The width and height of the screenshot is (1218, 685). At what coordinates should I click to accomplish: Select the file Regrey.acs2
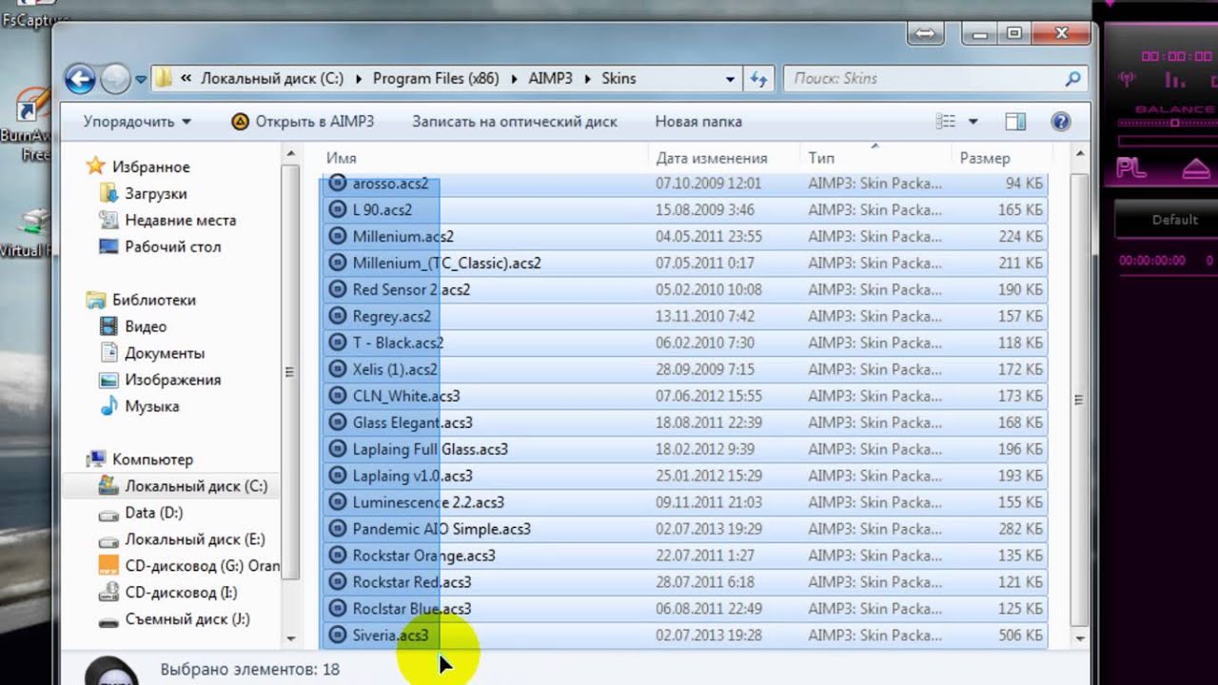[684, 316]
